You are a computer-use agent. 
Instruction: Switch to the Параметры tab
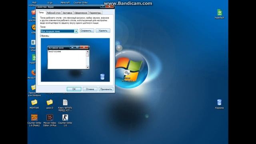click(x=95, y=13)
